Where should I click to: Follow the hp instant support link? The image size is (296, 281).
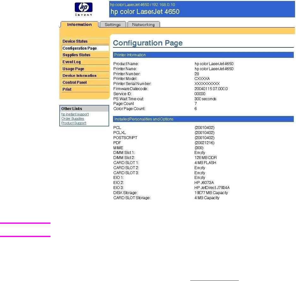tap(75, 114)
